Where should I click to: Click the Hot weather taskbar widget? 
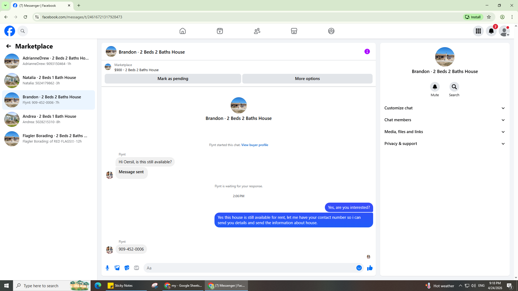[440, 286]
